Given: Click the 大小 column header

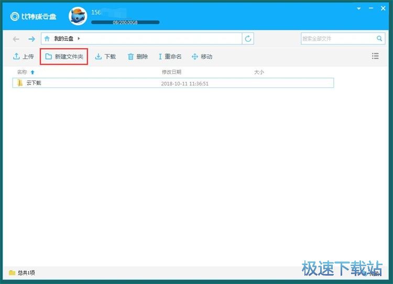Looking at the screenshot, I should 259,72.
